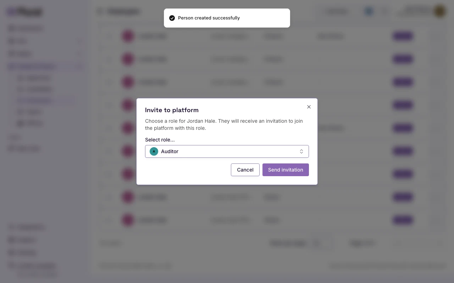Click the pink avatar in first table row
This screenshot has width=454, height=283.
tap(128, 36)
